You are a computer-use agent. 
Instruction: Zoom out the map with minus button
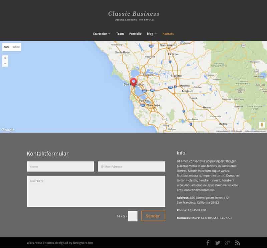5,64
